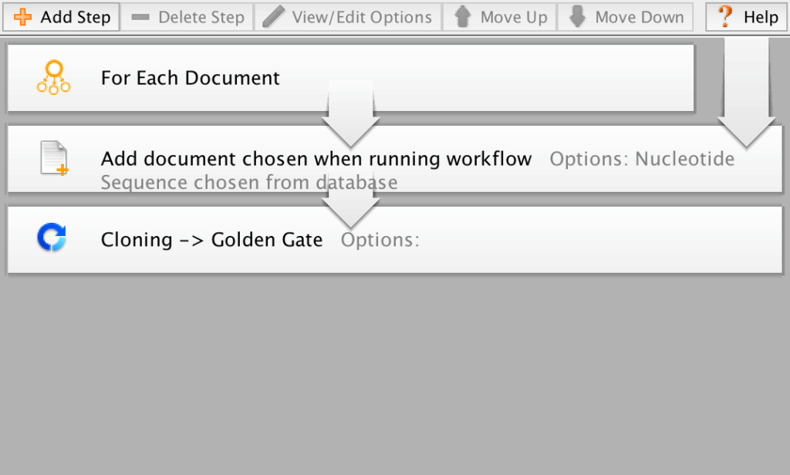Image resolution: width=790 pixels, height=475 pixels.
Task: Click the Delete Step toolbar button
Action: click(187, 16)
